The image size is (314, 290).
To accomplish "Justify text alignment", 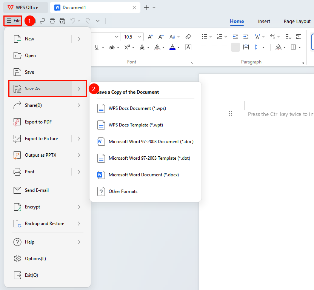I will [x=235, y=47].
